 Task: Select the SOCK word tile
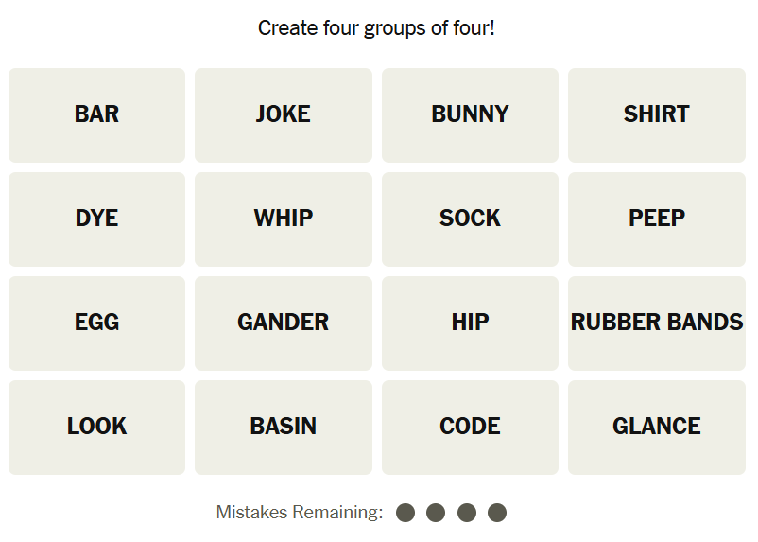click(470, 219)
